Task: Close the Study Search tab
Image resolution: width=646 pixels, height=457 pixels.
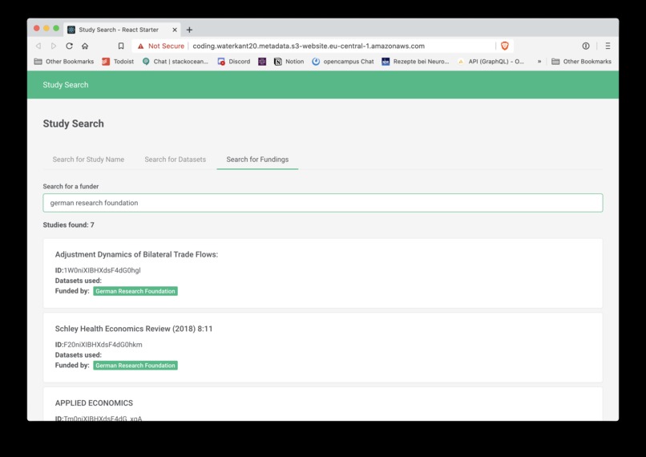Action: point(175,30)
